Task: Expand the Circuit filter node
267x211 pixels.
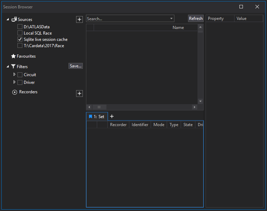Action: (14, 74)
